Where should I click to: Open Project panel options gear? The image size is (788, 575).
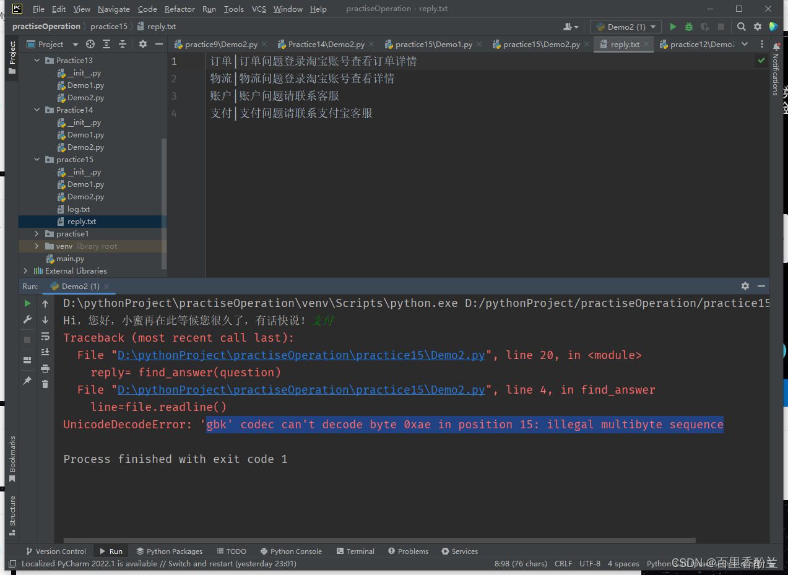click(x=143, y=44)
